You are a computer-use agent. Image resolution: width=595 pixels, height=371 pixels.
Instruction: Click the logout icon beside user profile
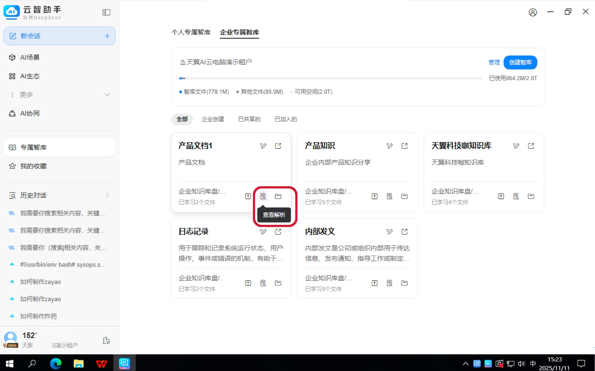[x=106, y=341]
